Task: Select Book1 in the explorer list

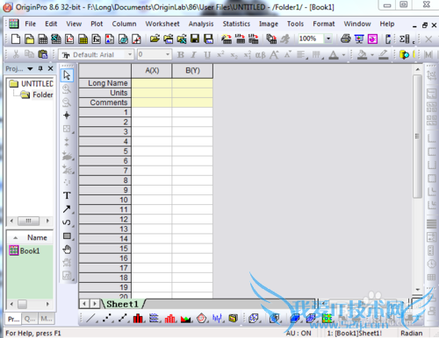Action: pos(25,250)
